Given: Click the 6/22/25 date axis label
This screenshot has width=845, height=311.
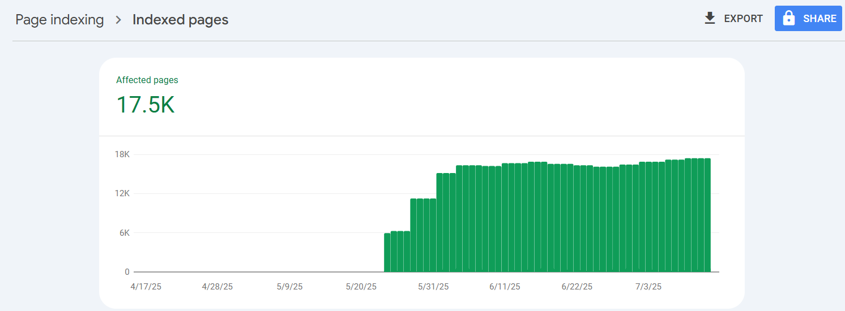Looking at the screenshot, I should pyautogui.click(x=577, y=287).
